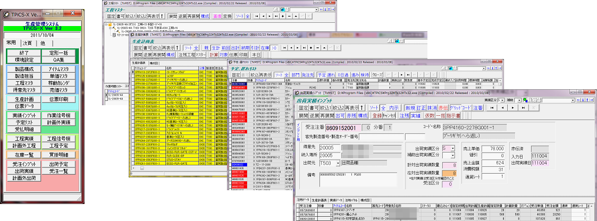Viewport: 597px width, 221px height.
Task: Open 出荷実績 from TPiCS-X menu
Action: point(24,171)
